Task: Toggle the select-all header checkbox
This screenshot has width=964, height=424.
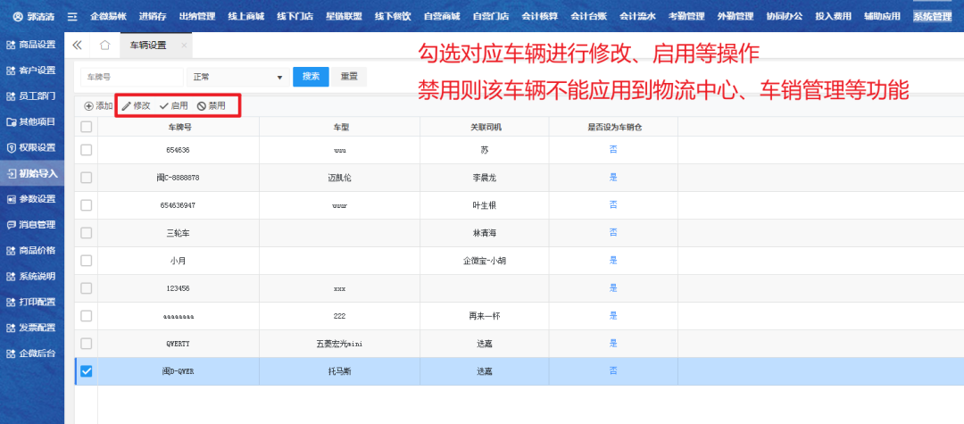Action: coord(87,127)
